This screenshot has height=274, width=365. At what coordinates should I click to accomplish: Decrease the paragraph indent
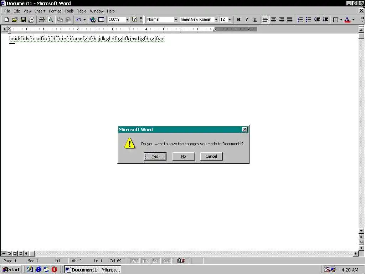(x=317, y=20)
